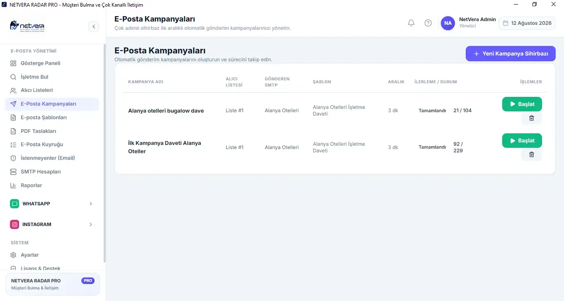Click the campaign name Alanya otelleri bugalow dave
The height and width of the screenshot is (301, 564).
point(166,111)
